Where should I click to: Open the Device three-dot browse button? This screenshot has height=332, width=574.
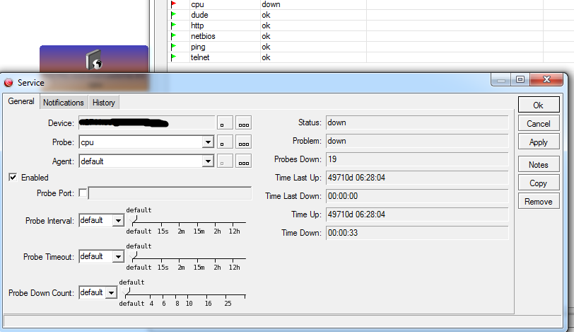[243, 122]
